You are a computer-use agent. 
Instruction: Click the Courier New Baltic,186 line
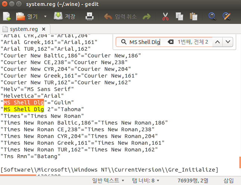[71, 56]
